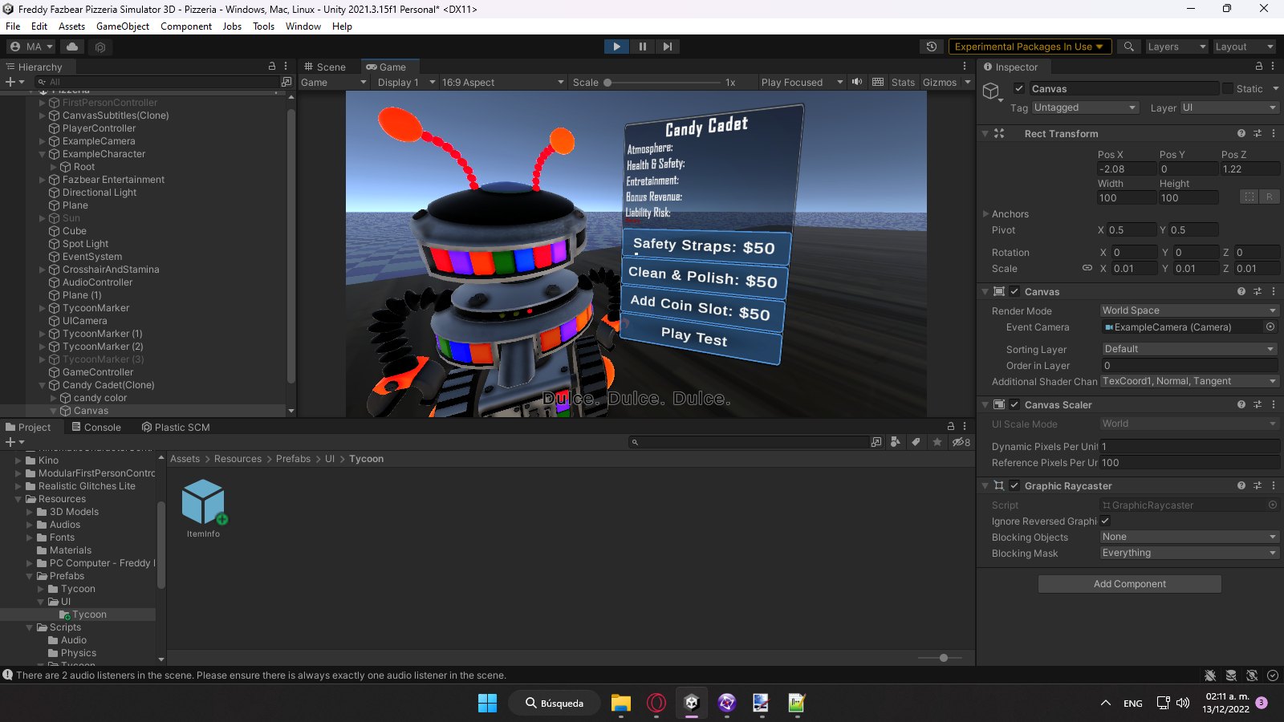Click Experimental Packages In Use button
The image size is (1284, 722).
1030,47
